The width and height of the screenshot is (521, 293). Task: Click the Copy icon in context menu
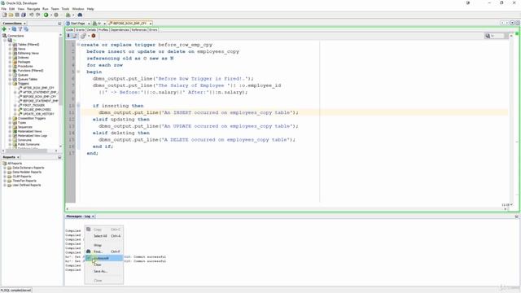pyautogui.click(x=89, y=230)
